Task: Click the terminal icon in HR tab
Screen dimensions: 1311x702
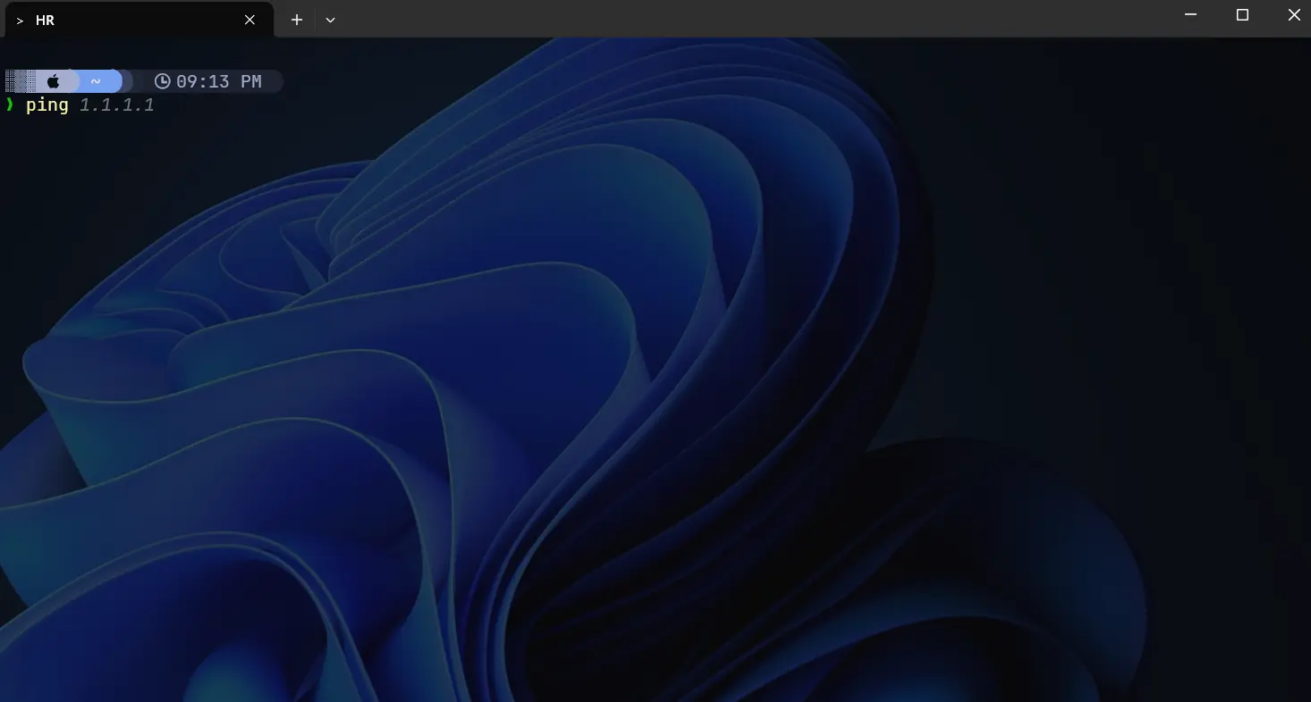Action: point(20,20)
